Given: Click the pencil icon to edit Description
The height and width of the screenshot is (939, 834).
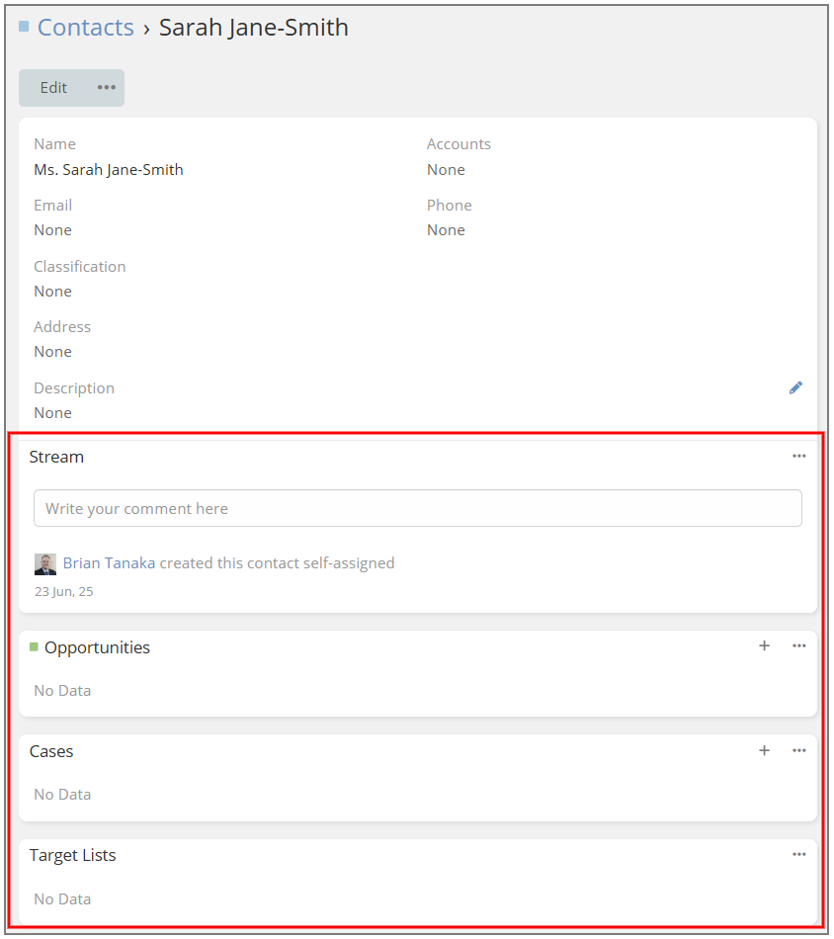Looking at the screenshot, I should [795, 388].
